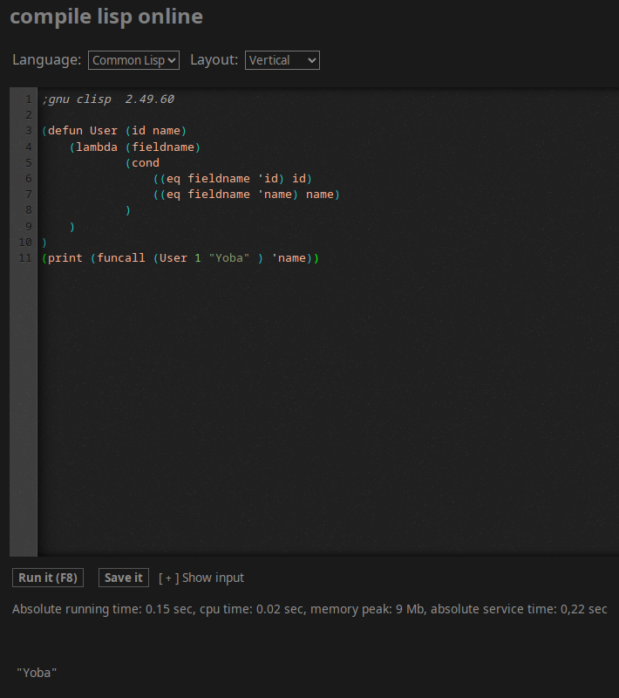Click the comment ';gnu clisp 2.49.60'

(x=108, y=99)
